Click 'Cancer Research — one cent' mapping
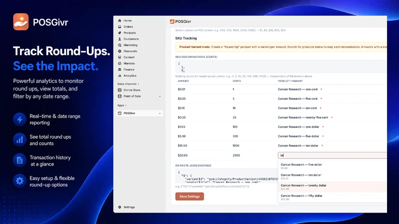399x224 pixels. 297,90
